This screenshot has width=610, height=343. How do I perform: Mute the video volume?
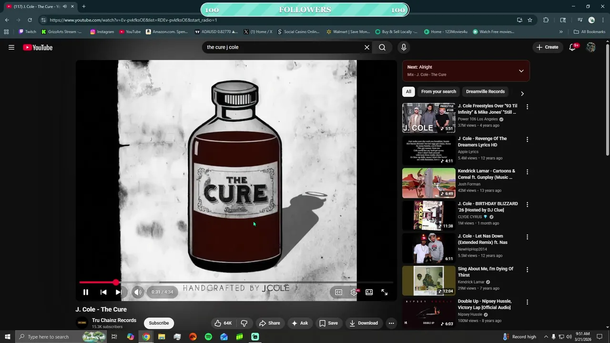(x=138, y=292)
